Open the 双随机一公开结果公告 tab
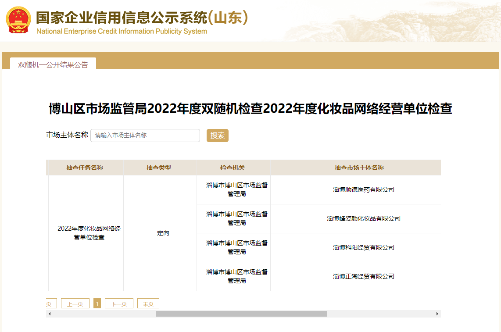 pos(53,64)
